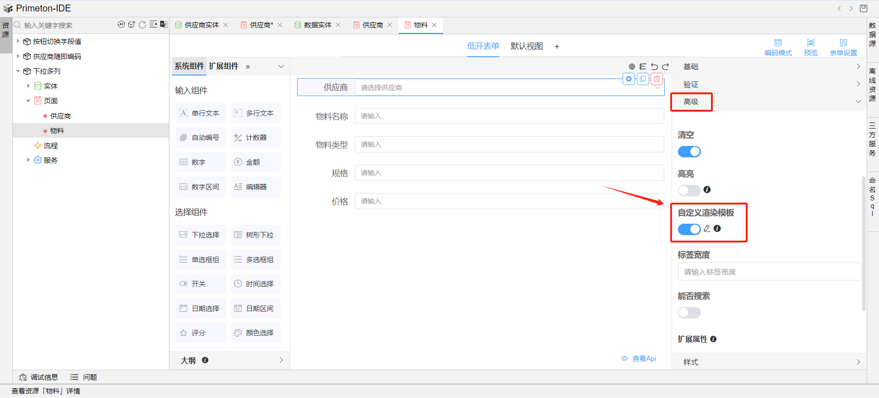Screen dimensions: 879x398
Task: Copy the selected field using duplicate icon
Action: click(x=643, y=79)
